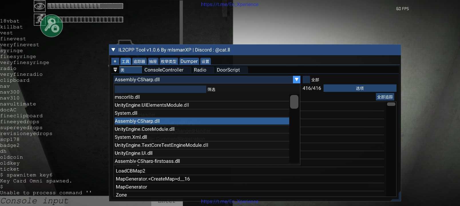
Task: Click the assembly dropdown list scrollbar handle
Action: pyautogui.click(x=294, y=102)
